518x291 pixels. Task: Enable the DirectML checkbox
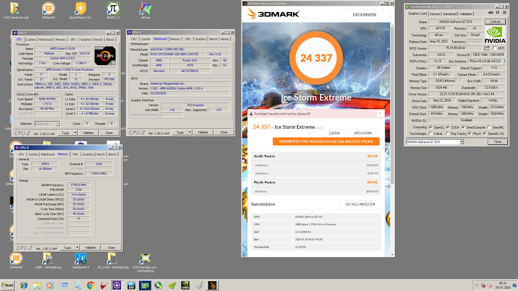[489, 127]
